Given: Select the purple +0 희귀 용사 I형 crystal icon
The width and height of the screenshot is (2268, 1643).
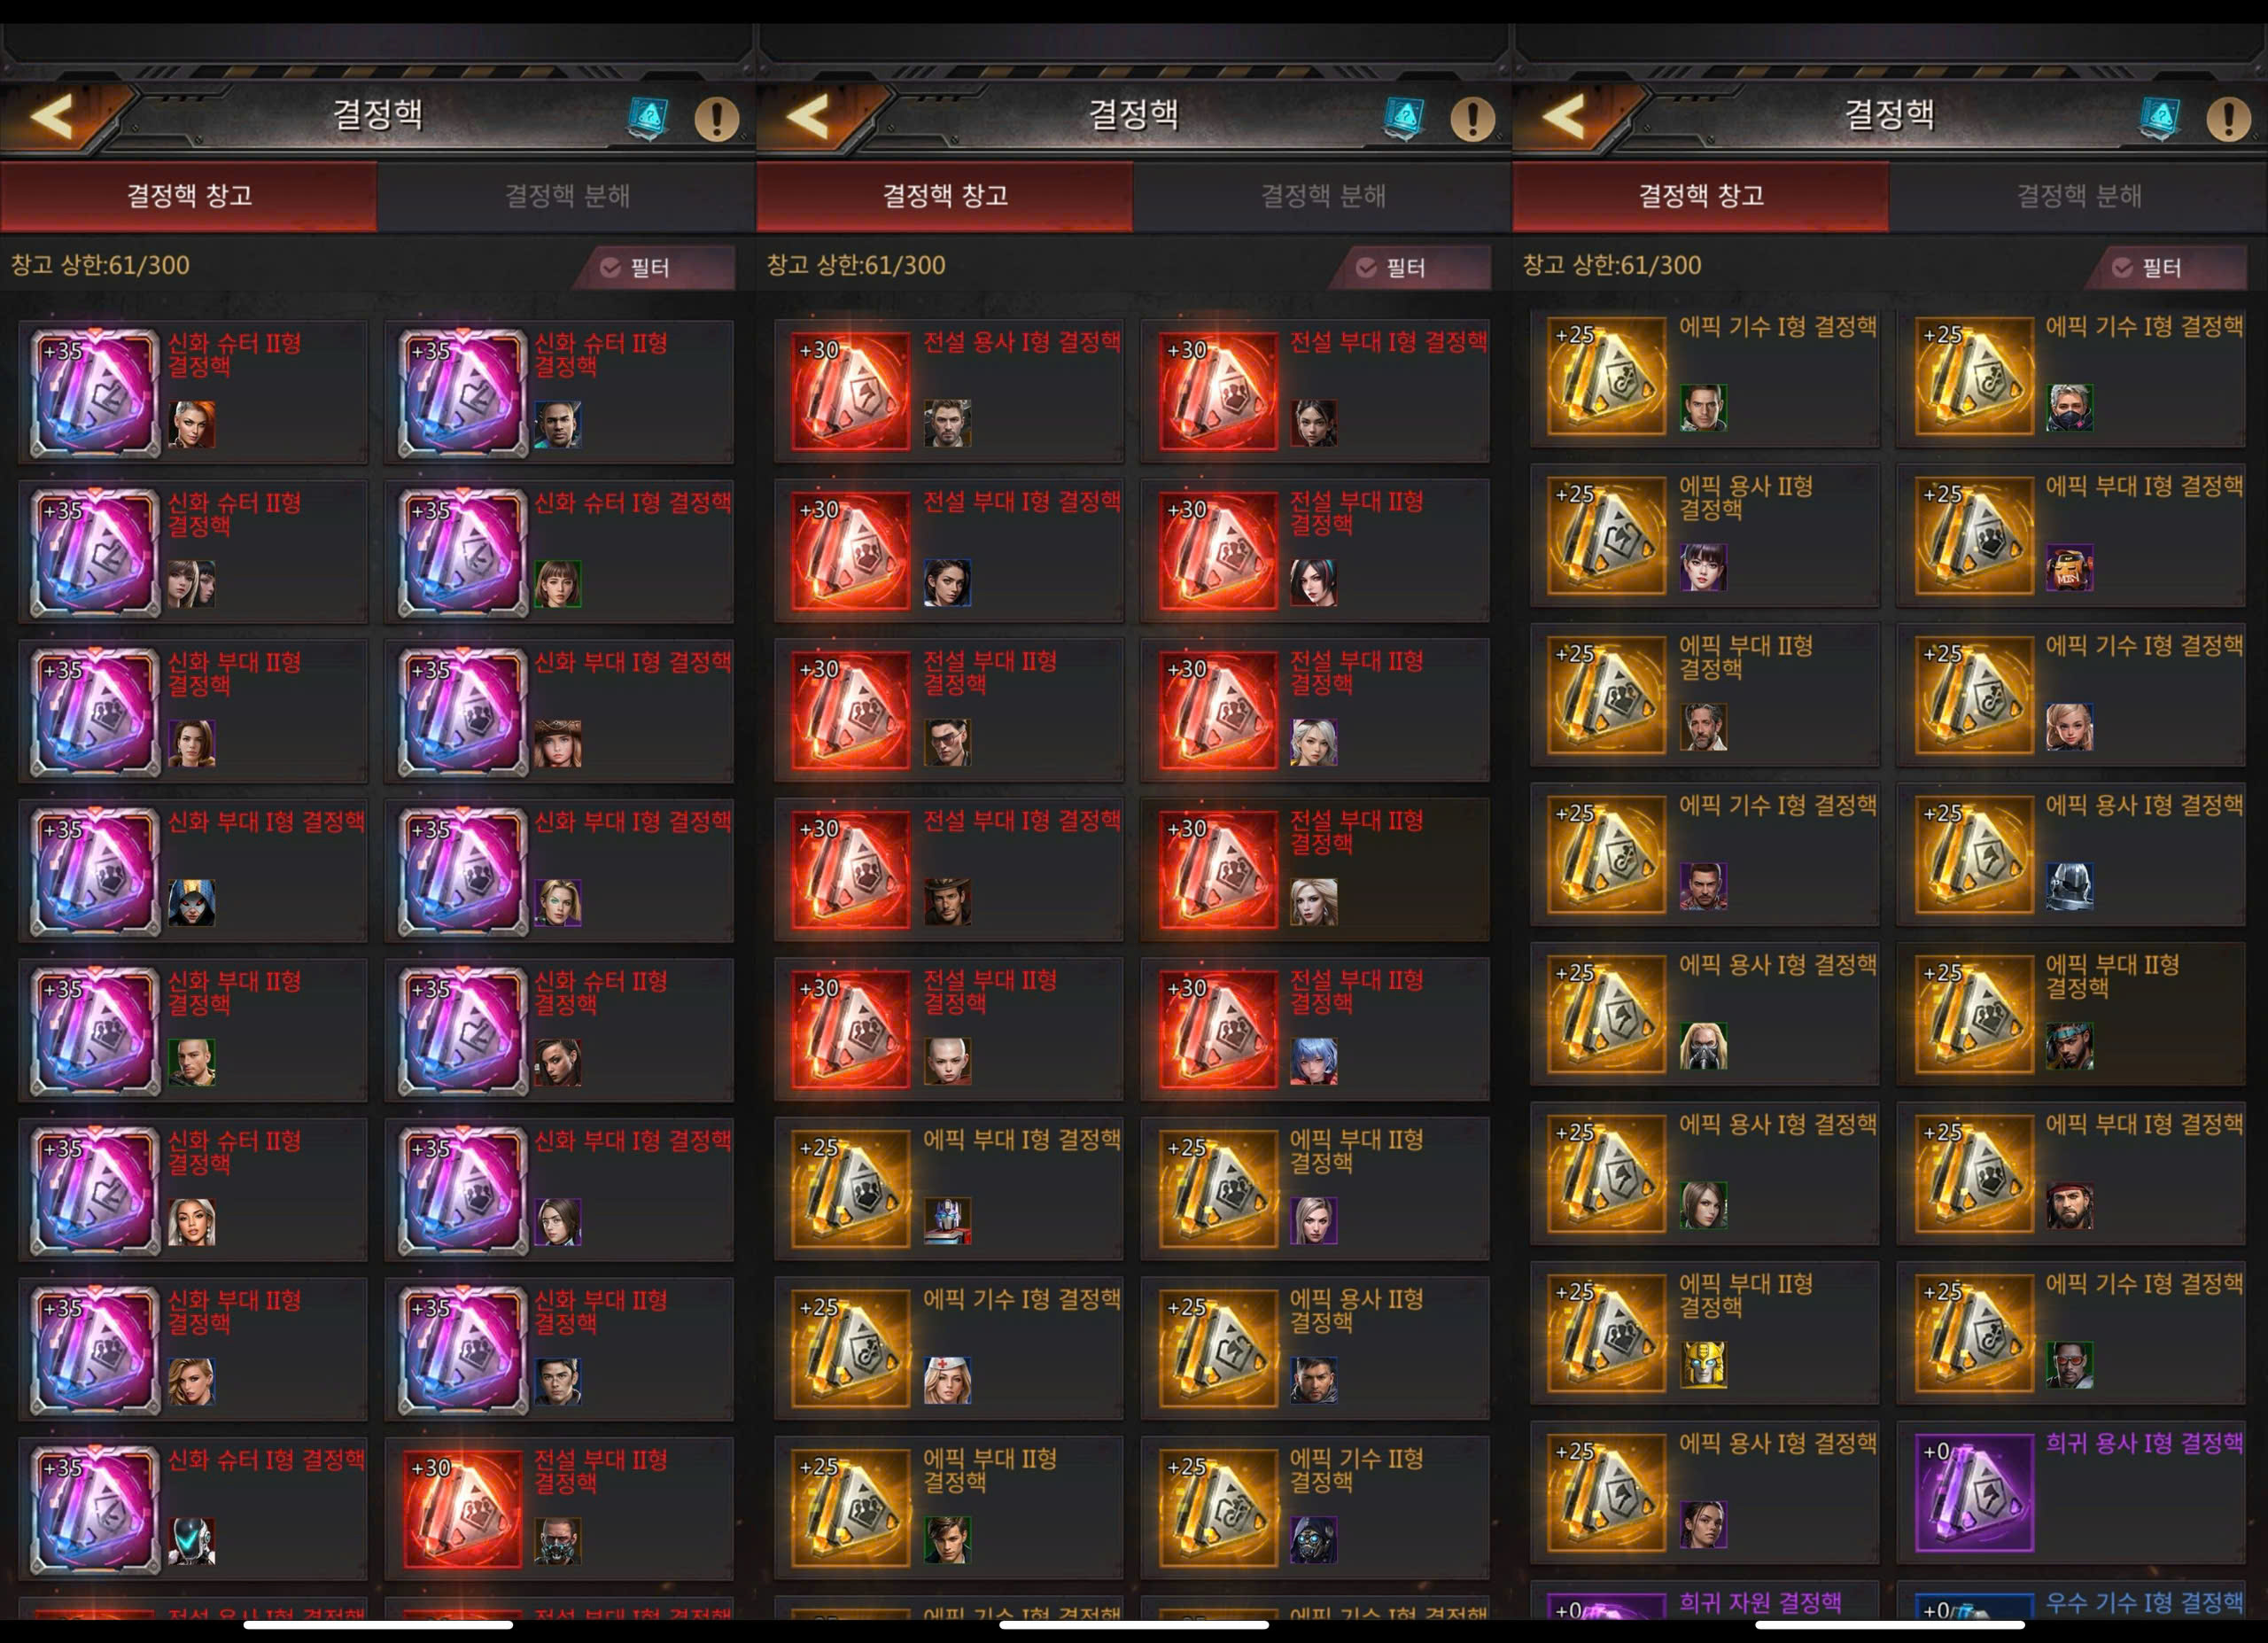Looking at the screenshot, I should 1974,1492.
